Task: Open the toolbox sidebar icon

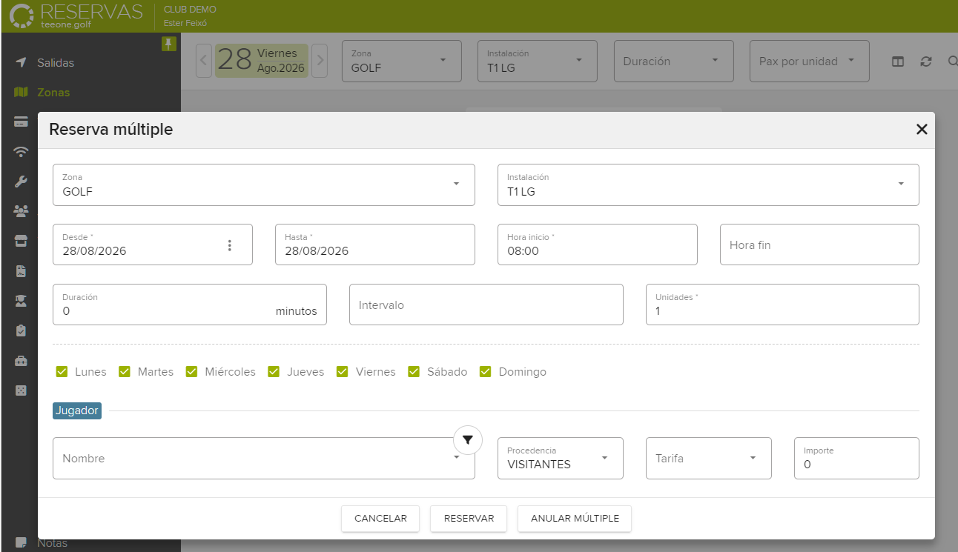Action: (x=21, y=361)
